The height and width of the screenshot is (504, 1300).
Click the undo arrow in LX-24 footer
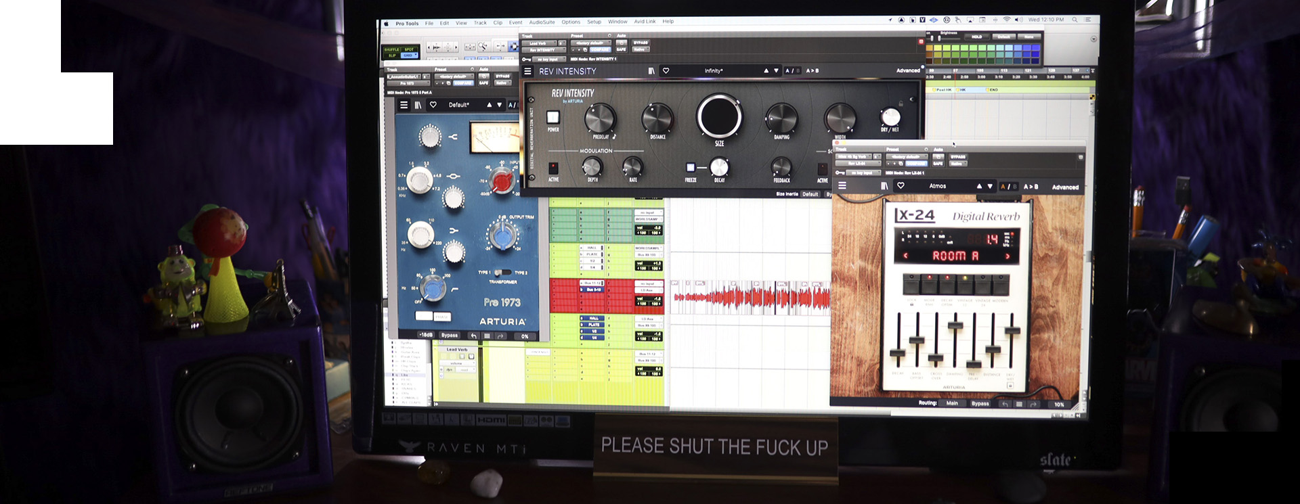(1005, 404)
